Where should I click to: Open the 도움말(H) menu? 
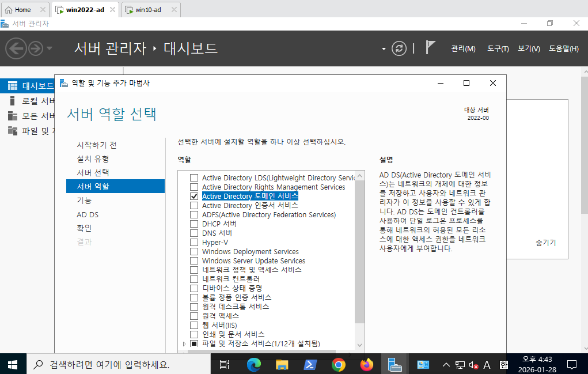coord(564,49)
